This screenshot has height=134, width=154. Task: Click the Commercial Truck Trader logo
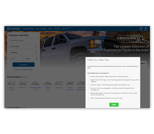click(x=14, y=29)
